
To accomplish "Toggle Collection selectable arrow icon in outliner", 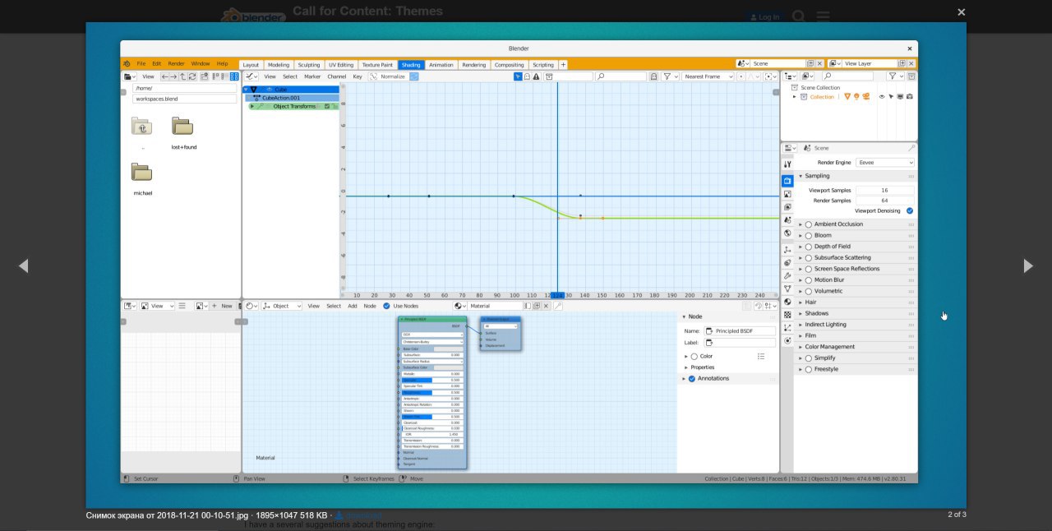I will 891,96.
